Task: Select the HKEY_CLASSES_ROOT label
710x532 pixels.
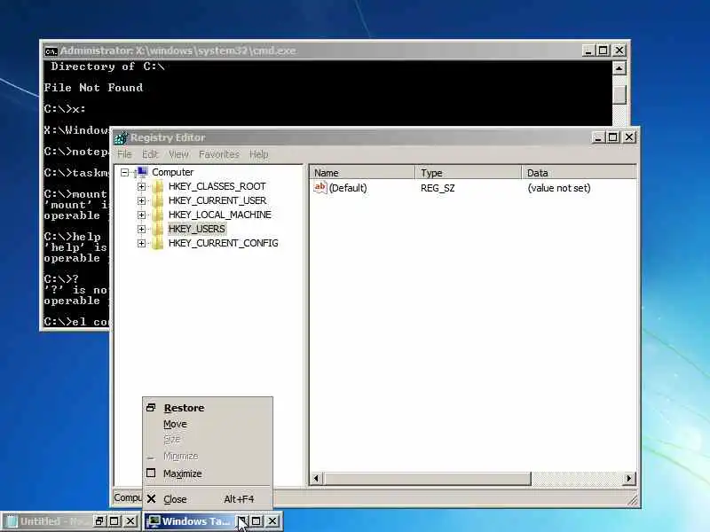Action: (217, 186)
